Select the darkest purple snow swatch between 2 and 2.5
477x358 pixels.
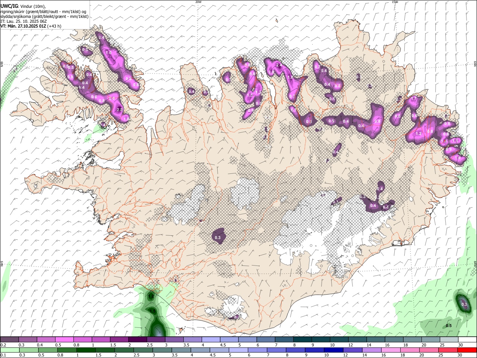(x=138, y=339)
